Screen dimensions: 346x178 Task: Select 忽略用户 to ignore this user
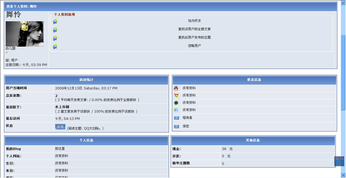point(194,46)
